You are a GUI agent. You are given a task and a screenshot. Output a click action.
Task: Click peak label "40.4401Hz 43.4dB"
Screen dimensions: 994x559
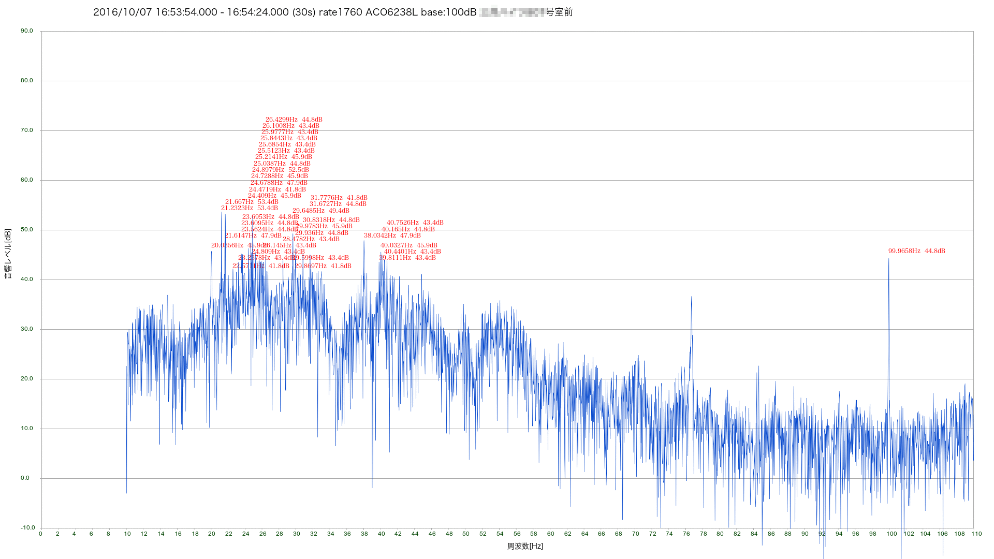coord(413,252)
